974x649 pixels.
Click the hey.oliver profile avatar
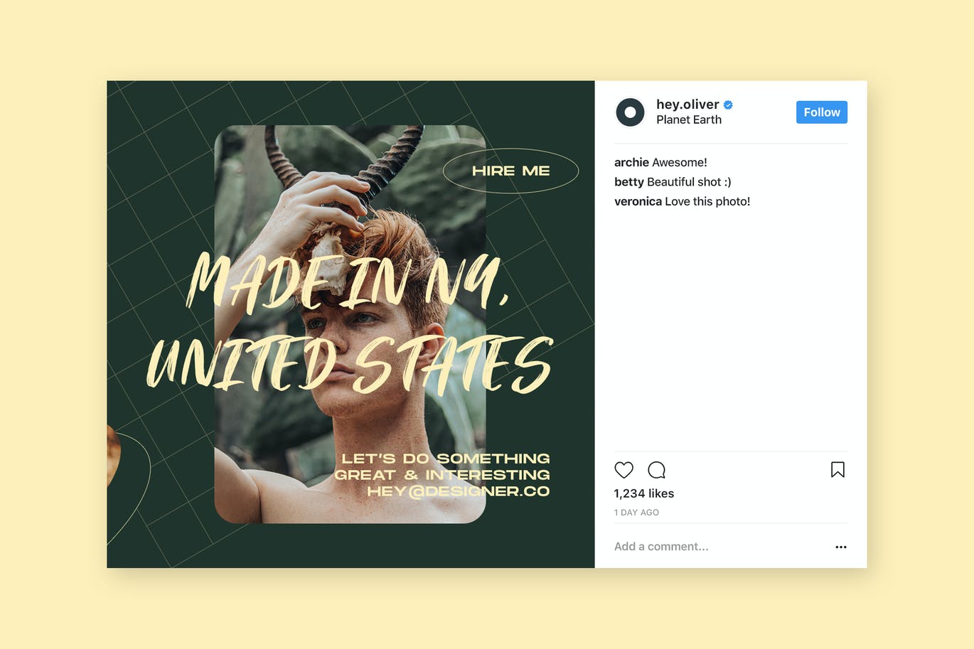[630, 112]
